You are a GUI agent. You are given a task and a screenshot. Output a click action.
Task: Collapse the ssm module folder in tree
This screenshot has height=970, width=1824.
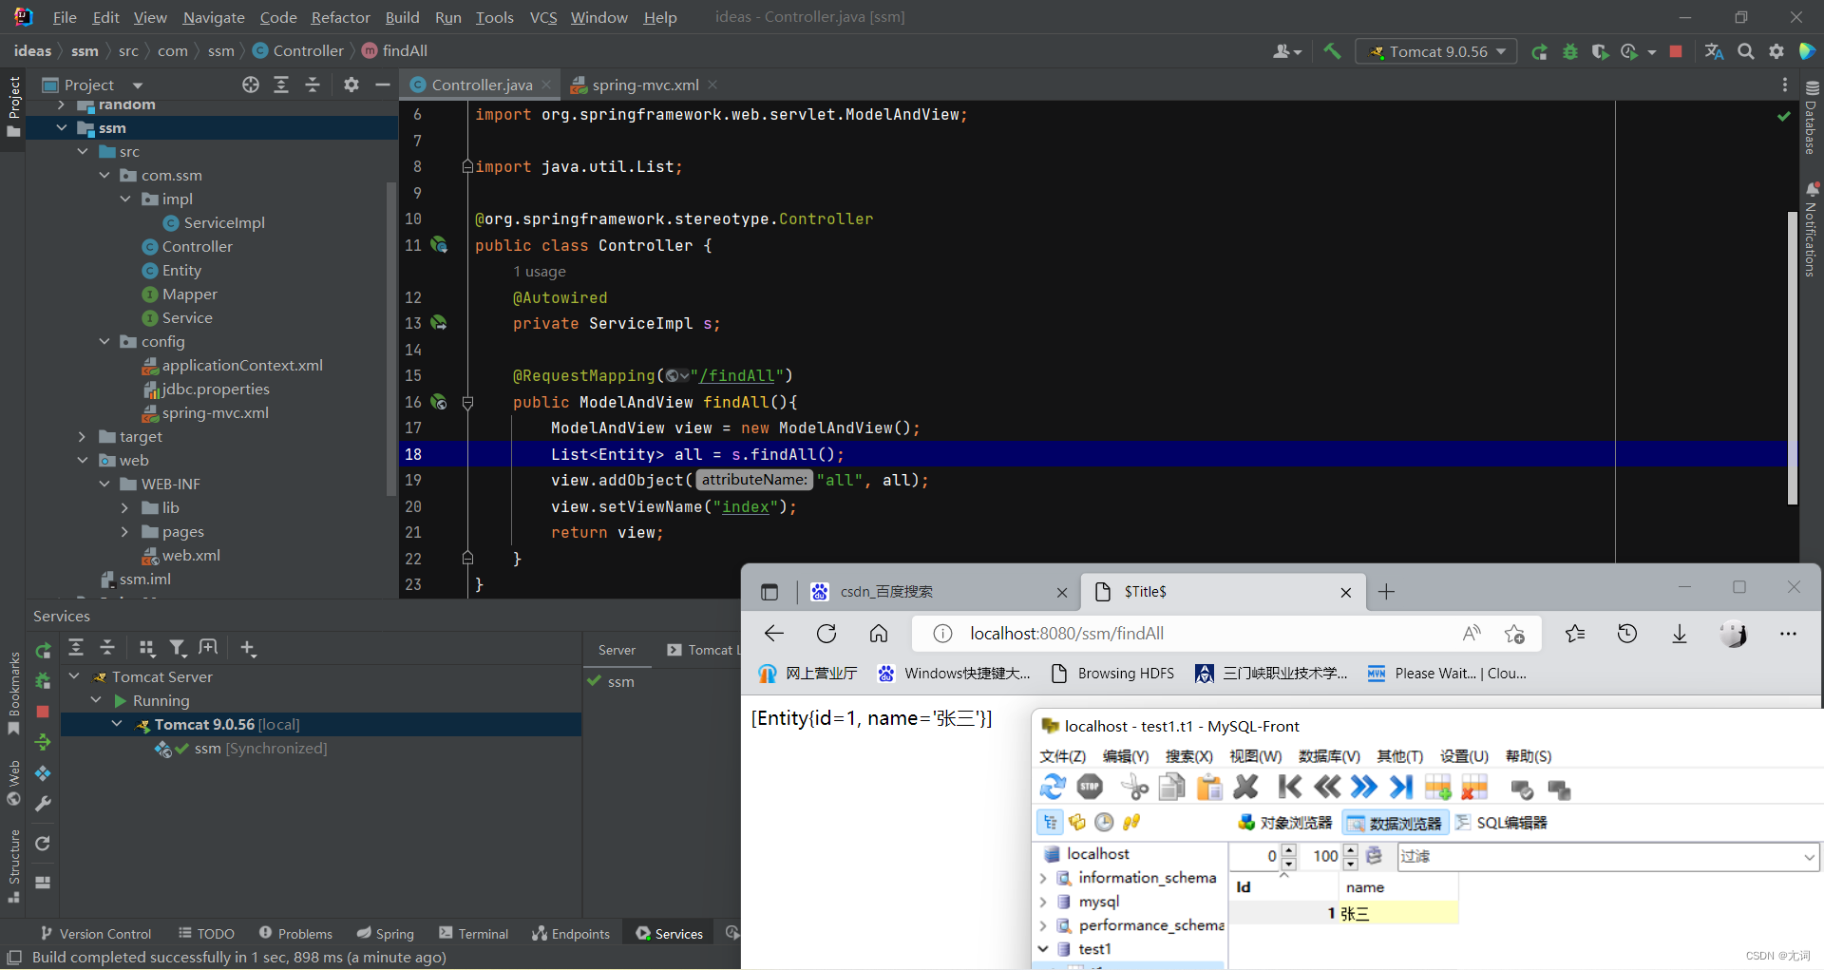pyautogui.click(x=62, y=127)
